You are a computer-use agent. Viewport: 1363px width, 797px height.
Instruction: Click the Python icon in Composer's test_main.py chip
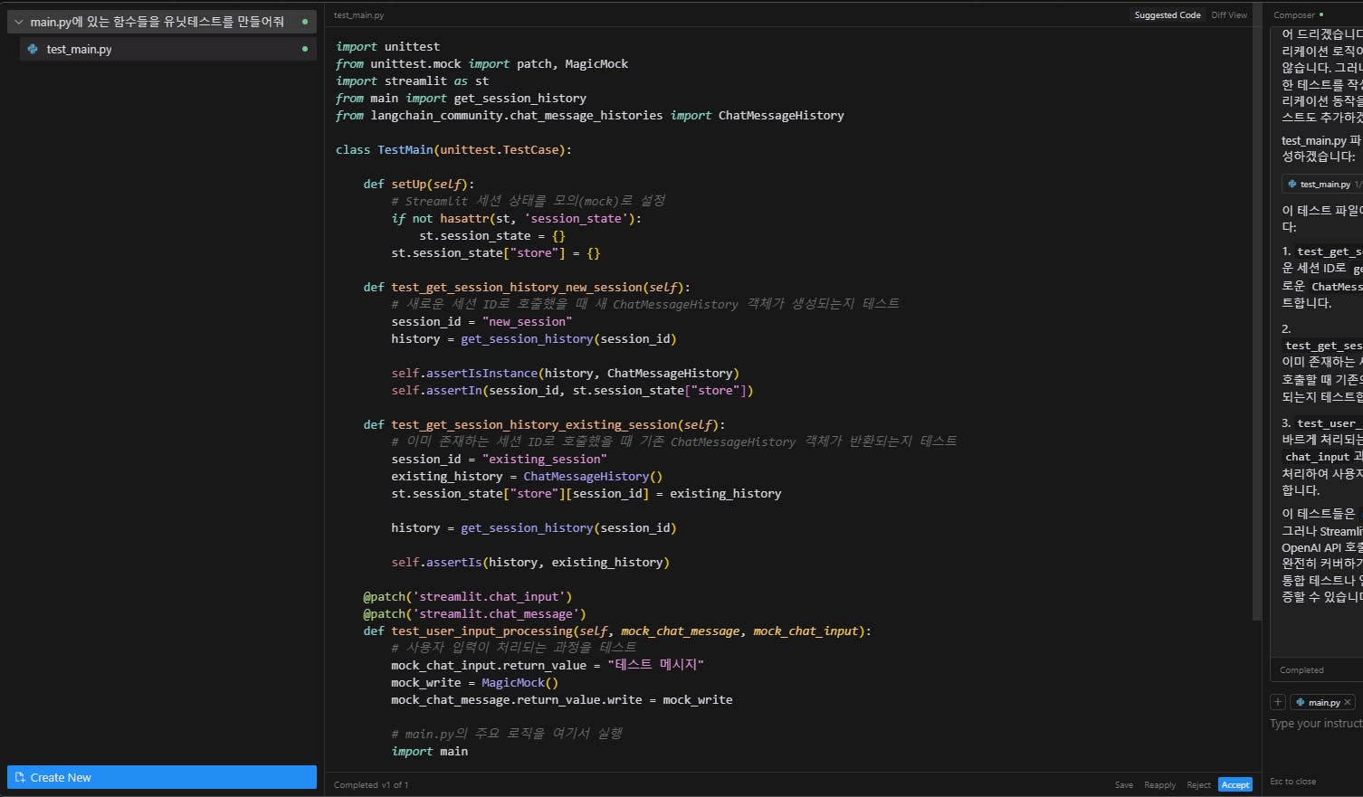1292,184
